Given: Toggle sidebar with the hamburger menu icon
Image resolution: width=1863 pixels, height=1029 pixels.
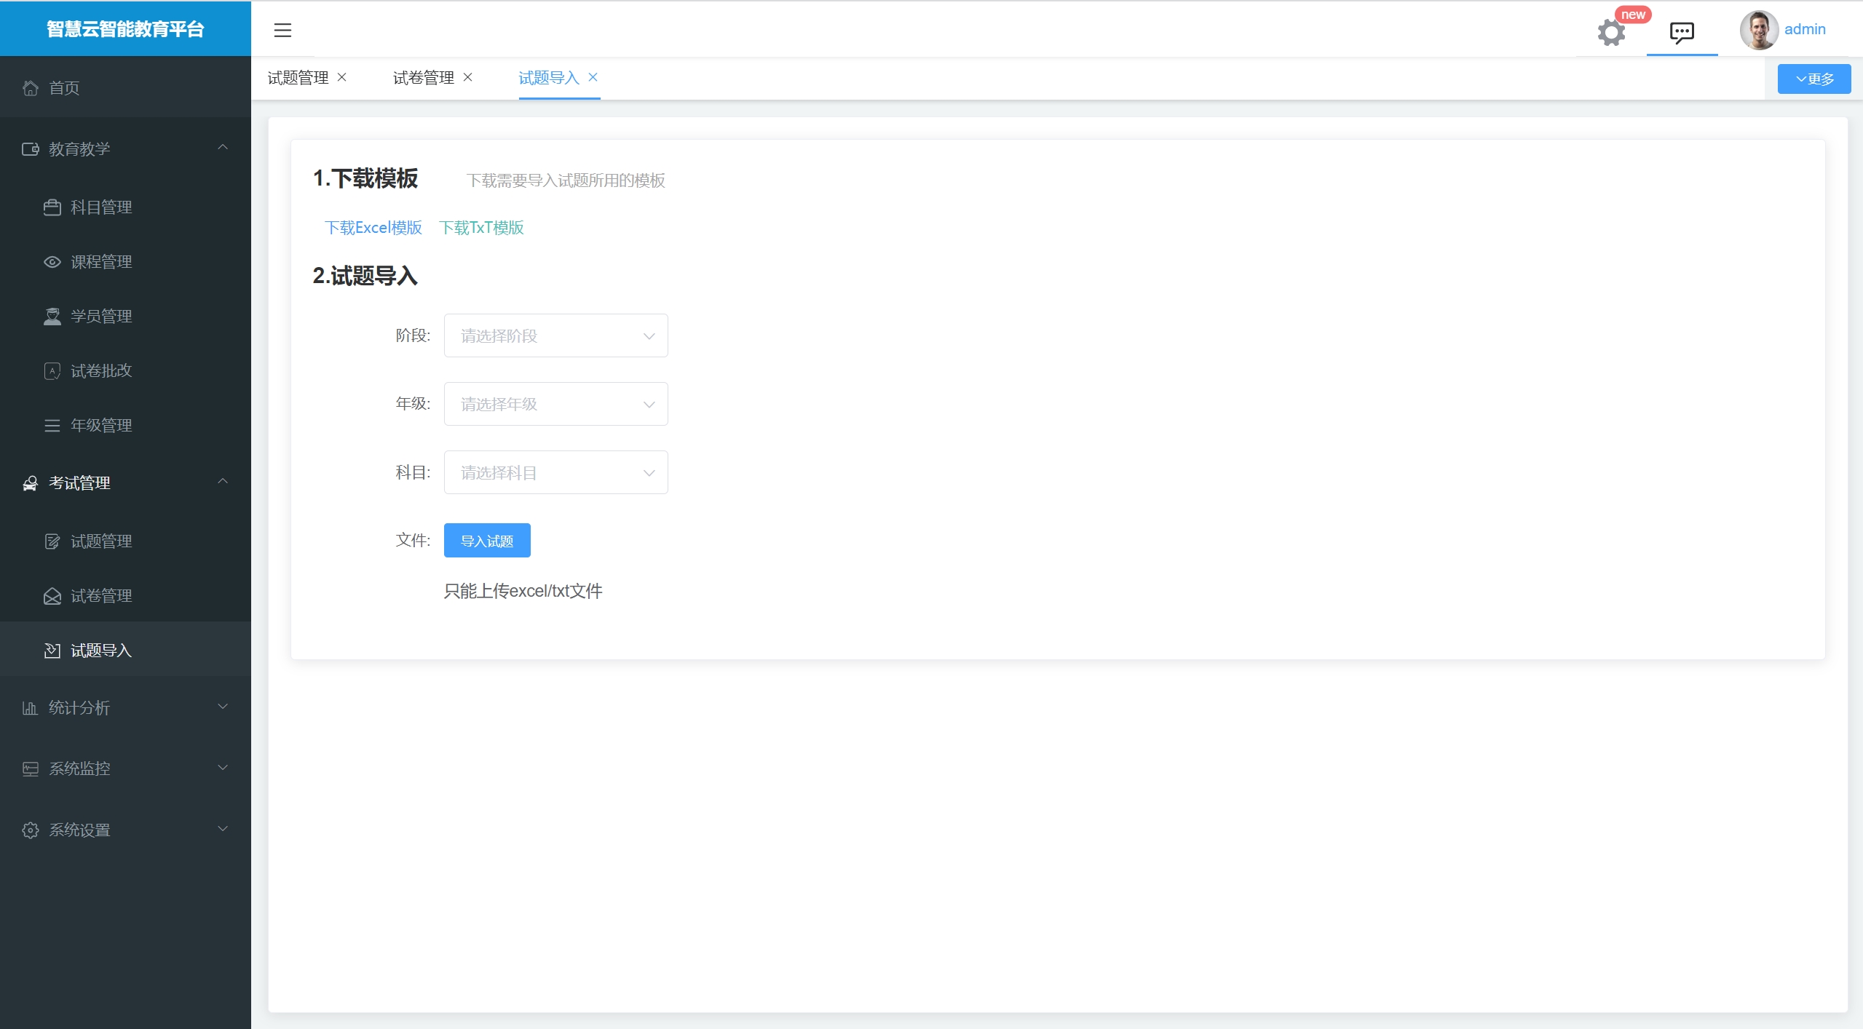Looking at the screenshot, I should tap(282, 30).
